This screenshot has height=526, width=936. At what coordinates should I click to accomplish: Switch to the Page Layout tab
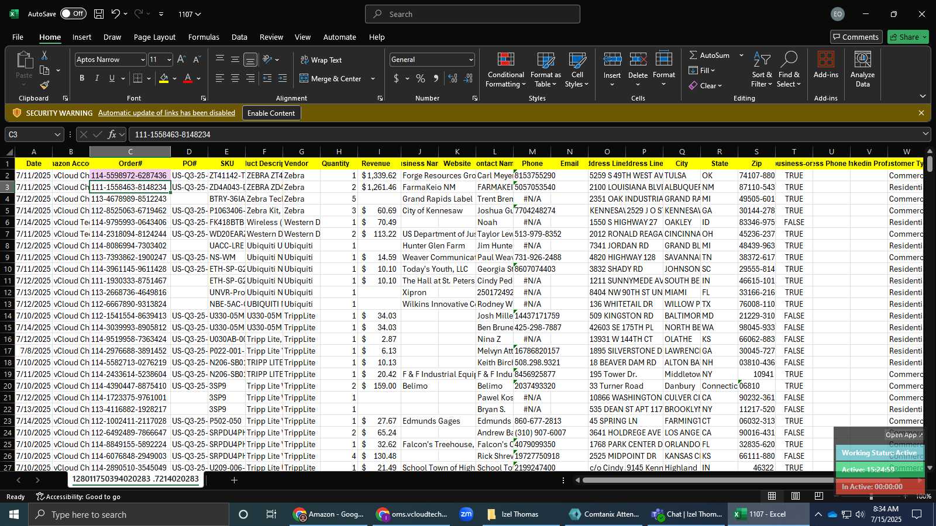(x=154, y=37)
